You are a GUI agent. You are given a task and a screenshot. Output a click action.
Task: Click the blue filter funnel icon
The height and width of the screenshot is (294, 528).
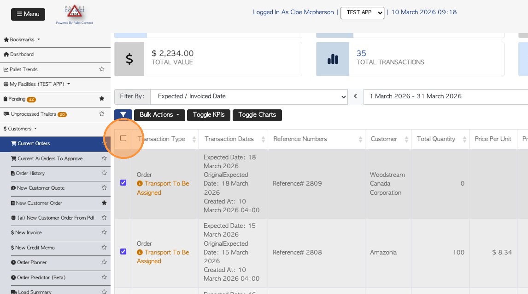[123, 115]
